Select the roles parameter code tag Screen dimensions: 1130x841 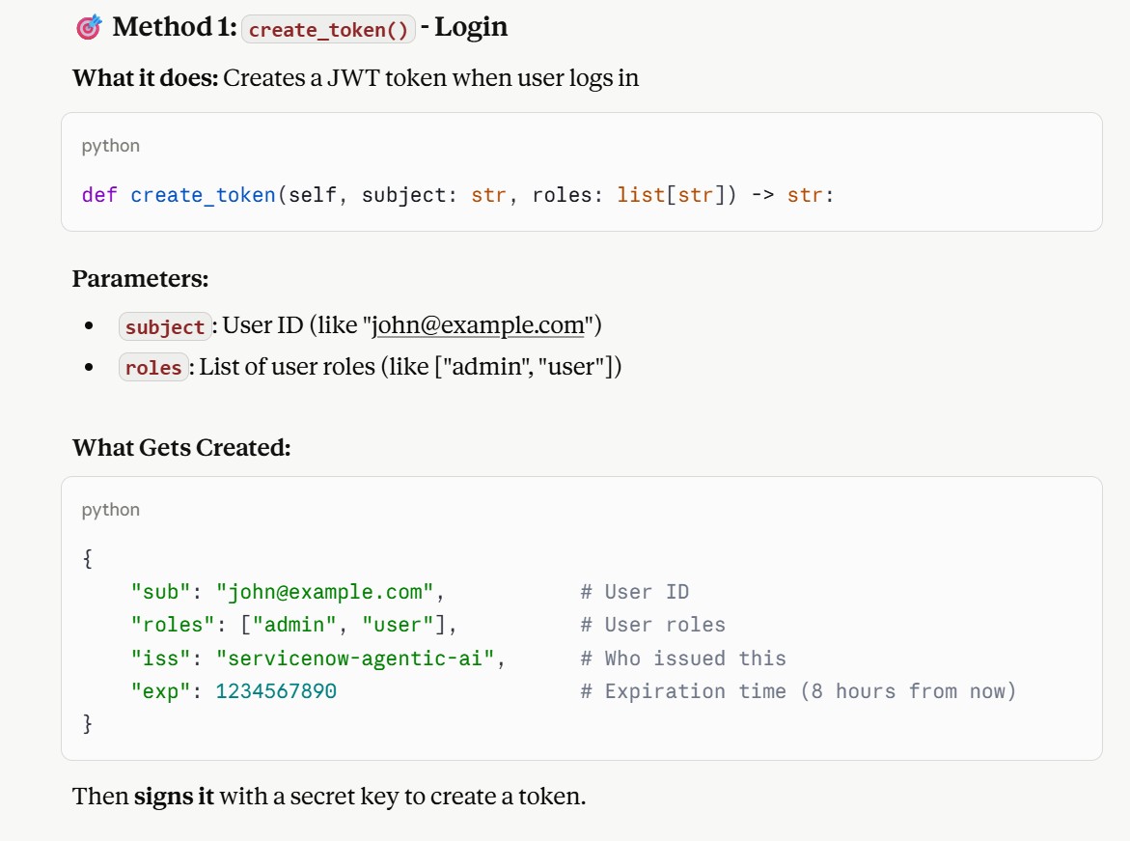point(153,367)
